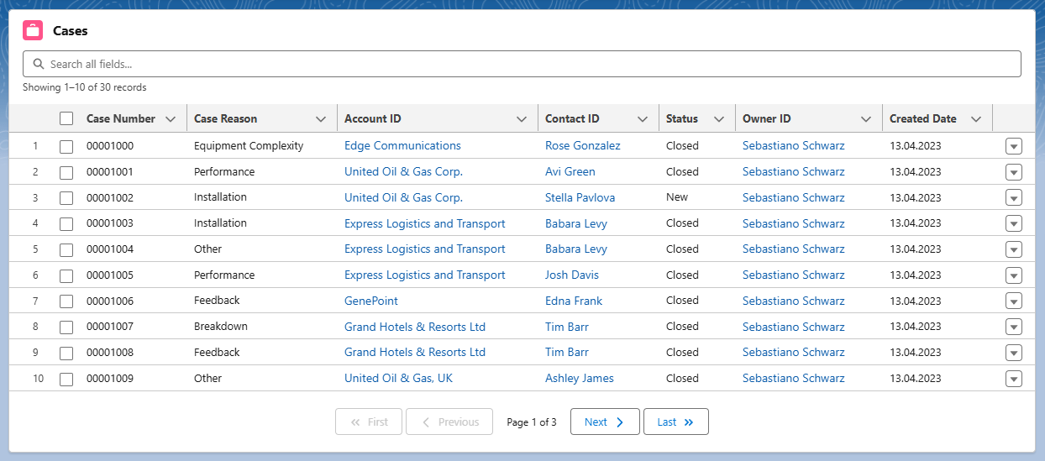
Task: Click the 'New' status cell
Action: [x=677, y=197]
